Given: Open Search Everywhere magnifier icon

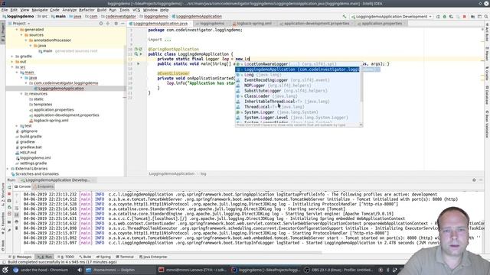Looking at the screenshot, I should point(486,17).
